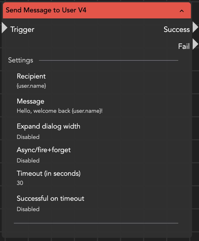This screenshot has height=241, width=199.
Task: Click the Trigger port label
Action: coord(22,29)
